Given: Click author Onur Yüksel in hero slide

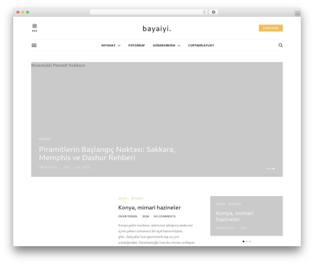Looking at the screenshot, I should (x=48, y=167).
